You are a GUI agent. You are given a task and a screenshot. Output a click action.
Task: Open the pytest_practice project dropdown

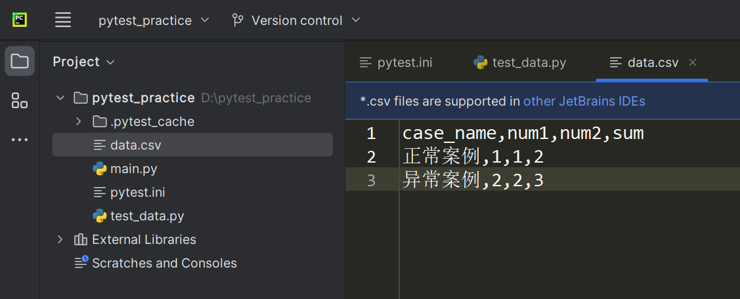[x=154, y=20]
